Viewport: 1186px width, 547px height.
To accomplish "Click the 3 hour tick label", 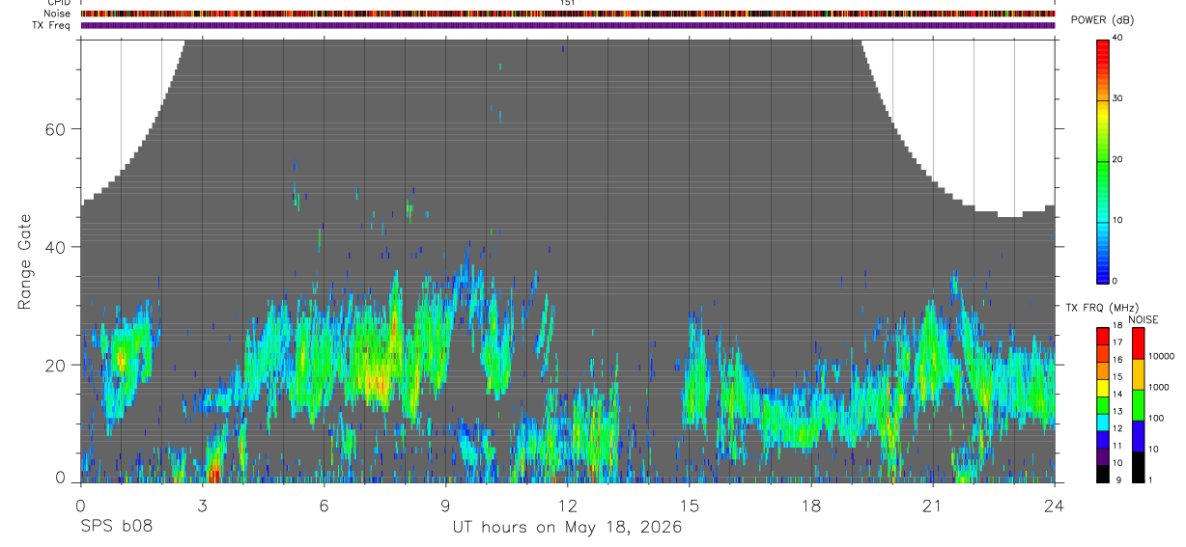I will click(x=202, y=505).
